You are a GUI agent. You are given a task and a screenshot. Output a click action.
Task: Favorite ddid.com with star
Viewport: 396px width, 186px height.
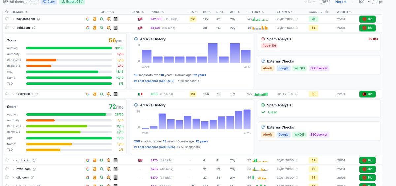(7, 27)
